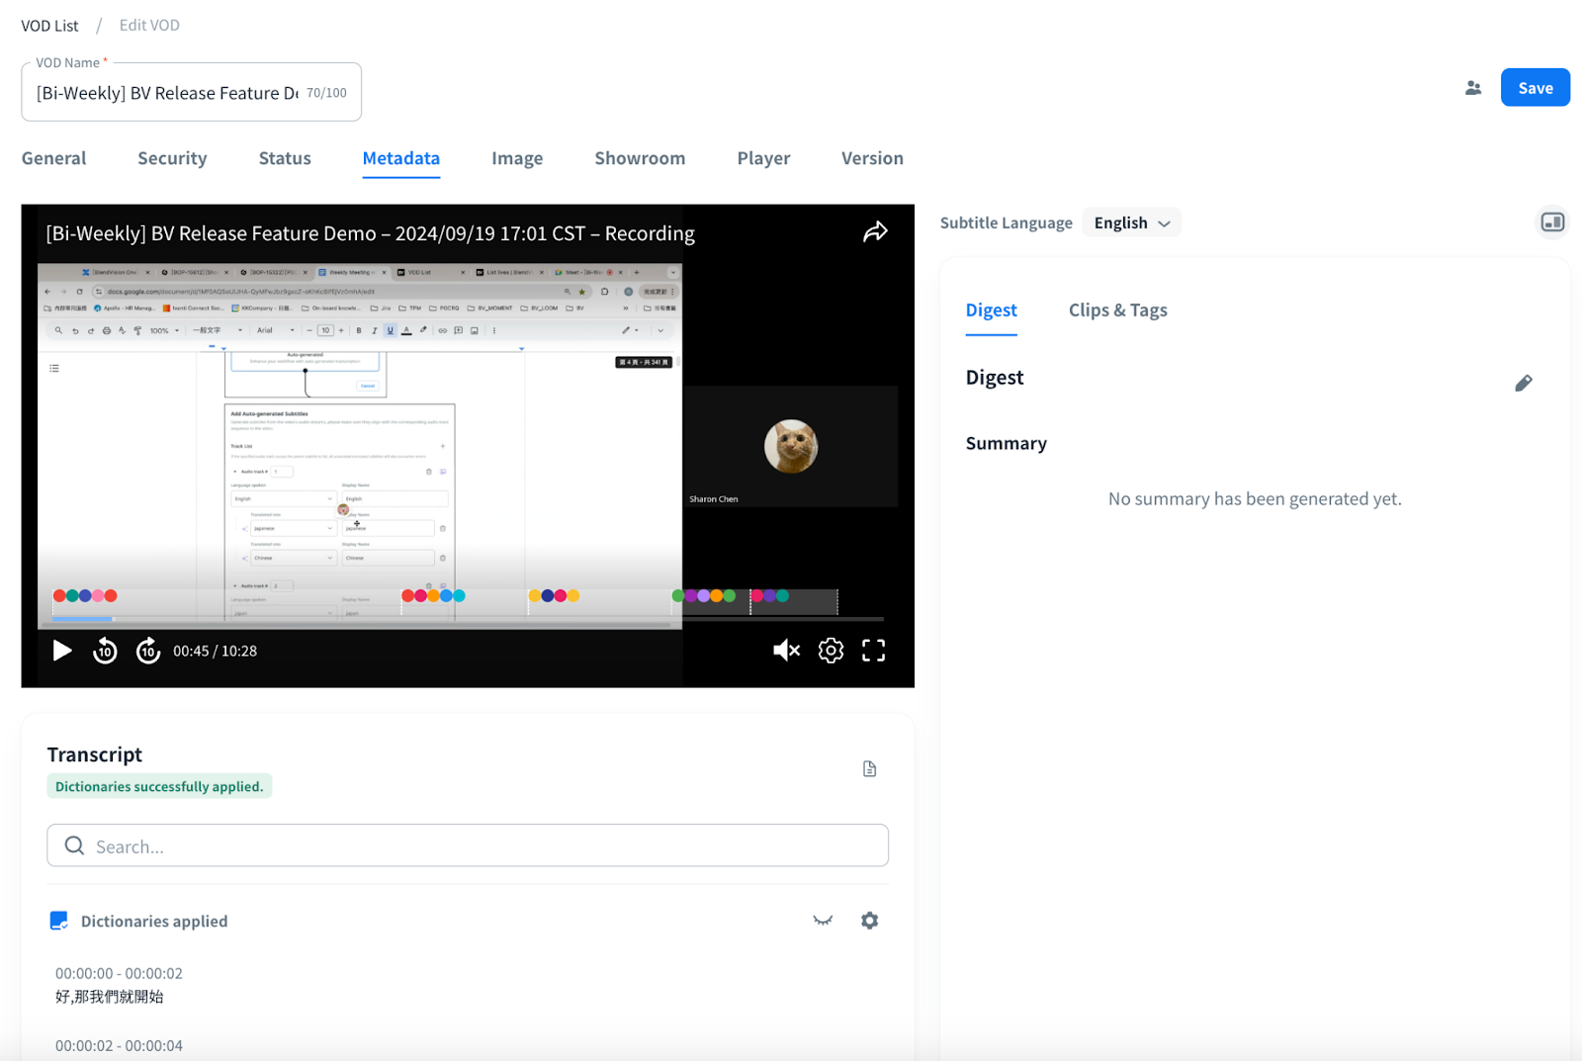Enter fullscreen video mode
The width and height of the screenshot is (1582, 1061).
tap(873, 651)
